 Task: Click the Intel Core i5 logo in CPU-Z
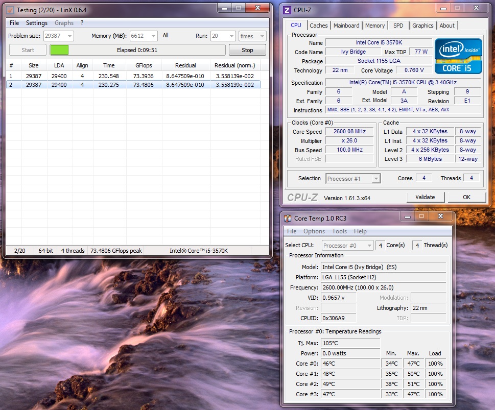pos(458,56)
